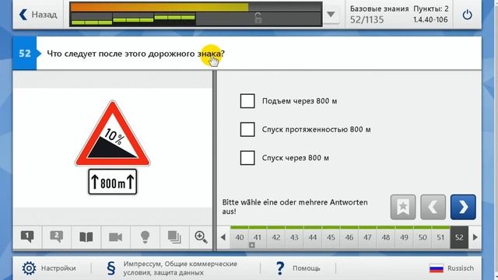The height and width of the screenshot is (280, 498).
Task: Open Помощь help
Action: coord(297,268)
